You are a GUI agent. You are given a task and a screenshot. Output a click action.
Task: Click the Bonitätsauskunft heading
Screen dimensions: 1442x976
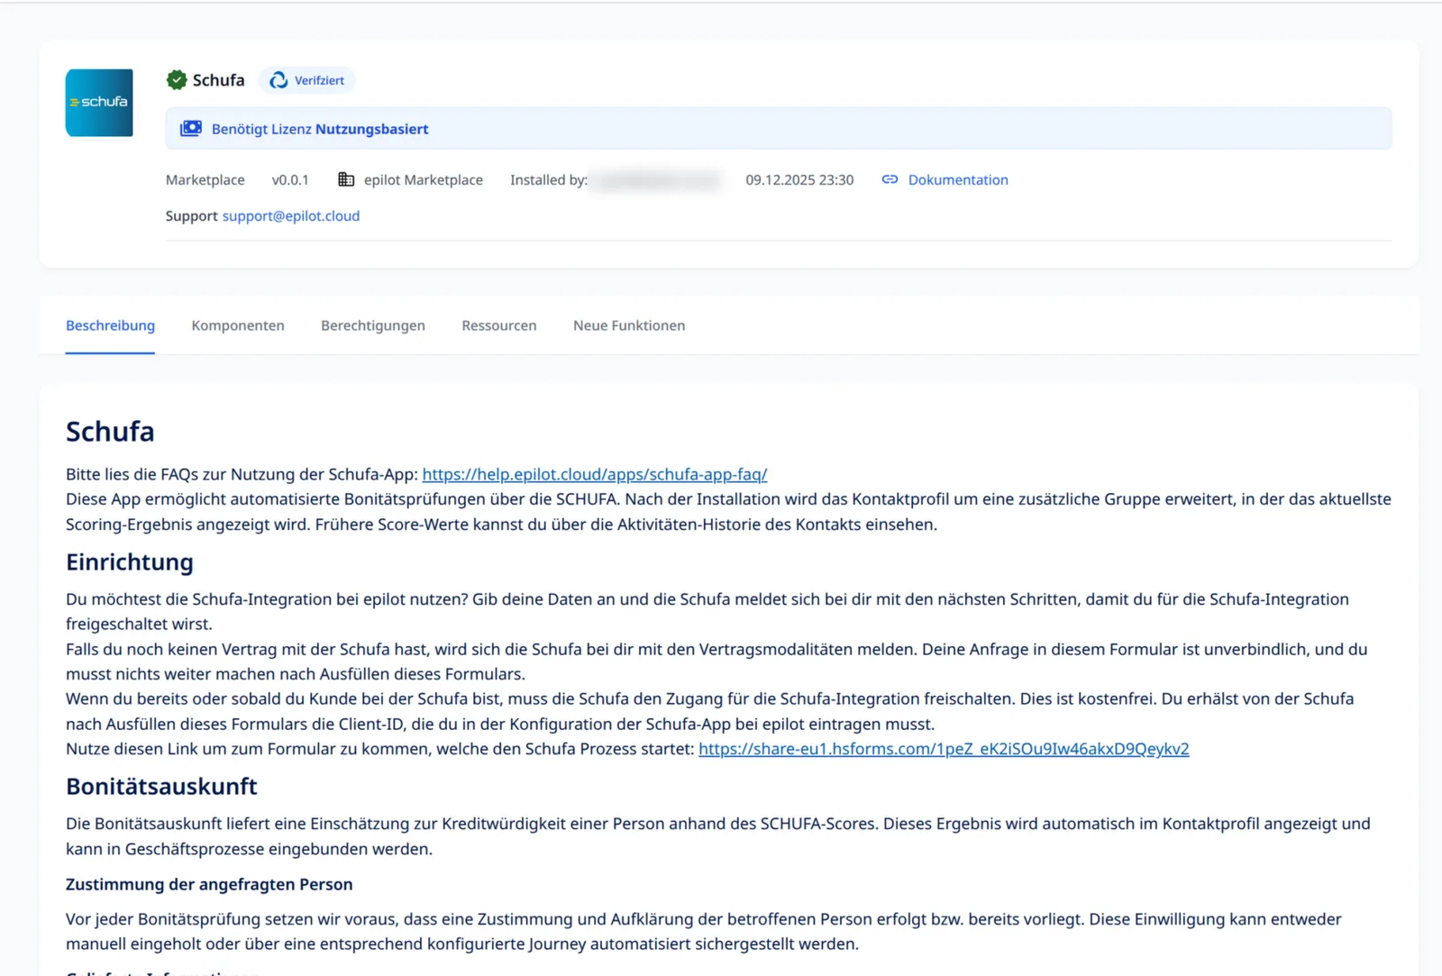click(x=161, y=787)
